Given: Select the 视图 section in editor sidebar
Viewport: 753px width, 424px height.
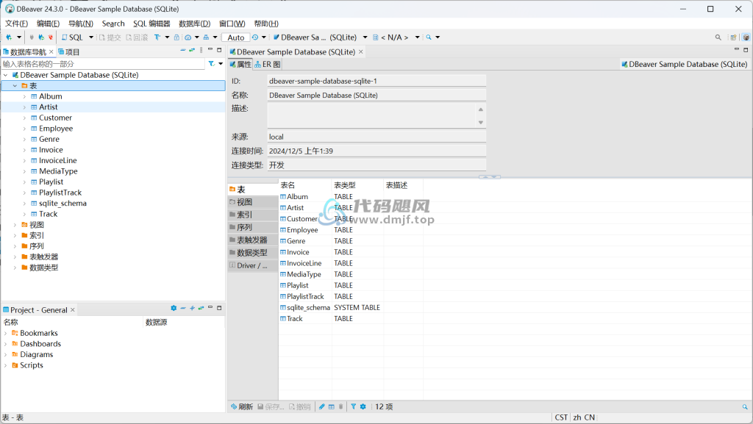Looking at the screenshot, I should click(253, 202).
